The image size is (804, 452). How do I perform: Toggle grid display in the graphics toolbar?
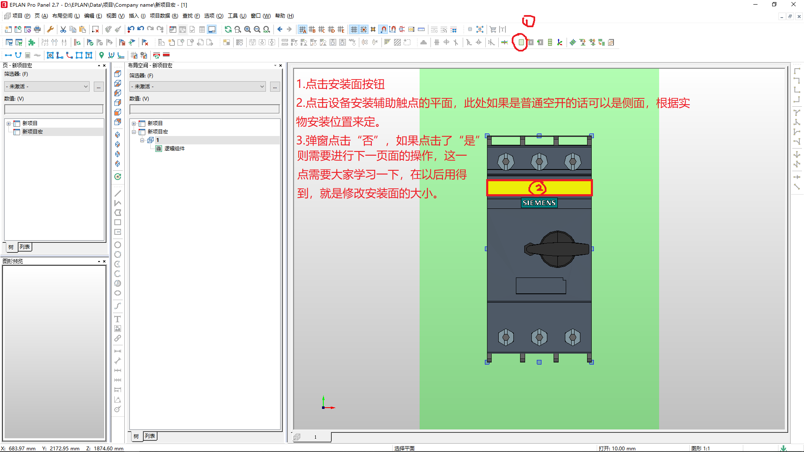tap(354, 29)
